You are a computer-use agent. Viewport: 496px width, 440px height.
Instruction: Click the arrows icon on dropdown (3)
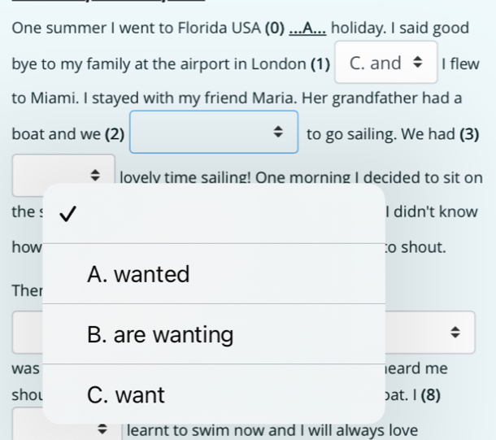click(x=93, y=176)
